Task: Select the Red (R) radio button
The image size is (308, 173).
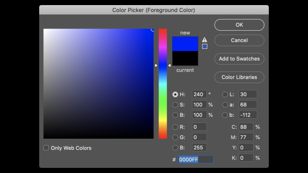Action: [175, 127]
